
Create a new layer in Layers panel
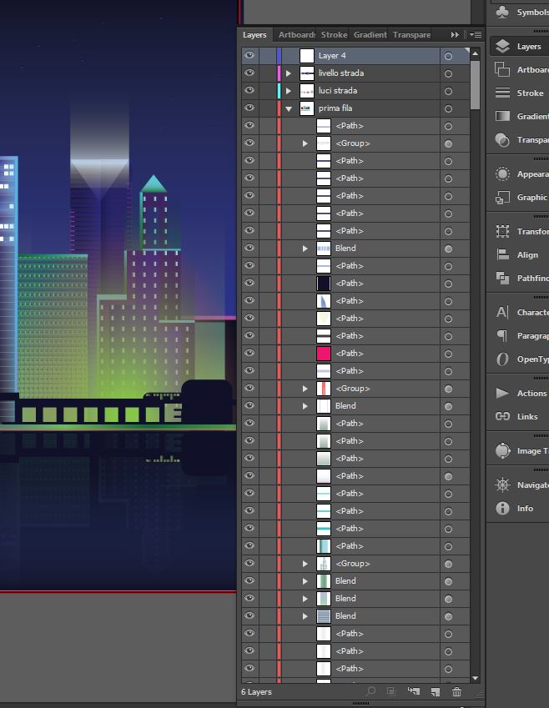click(x=435, y=692)
